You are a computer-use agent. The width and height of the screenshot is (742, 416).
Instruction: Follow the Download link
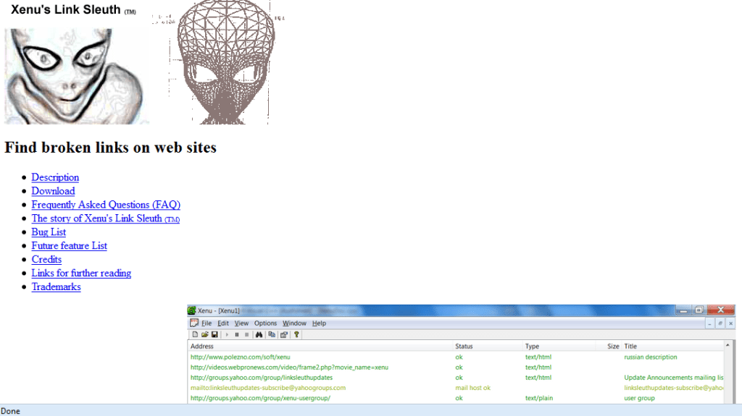(53, 191)
